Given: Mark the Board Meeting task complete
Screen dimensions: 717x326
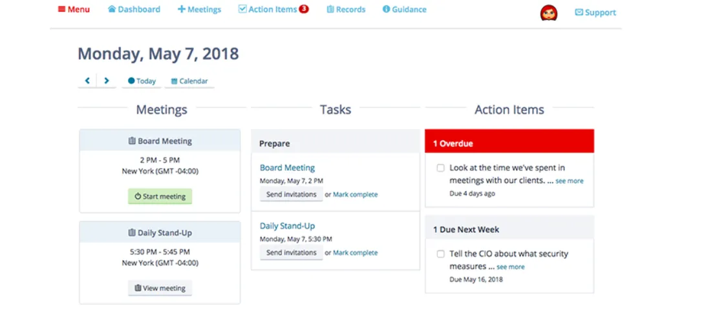Looking at the screenshot, I should pyautogui.click(x=356, y=194).
